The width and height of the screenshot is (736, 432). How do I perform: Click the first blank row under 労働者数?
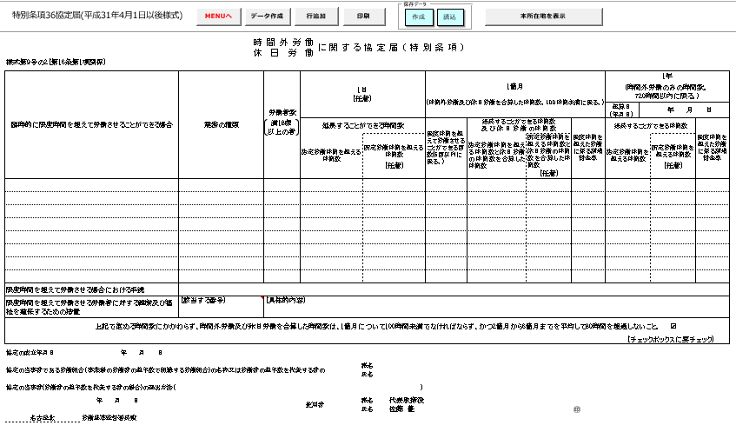(x=282, y=185)
